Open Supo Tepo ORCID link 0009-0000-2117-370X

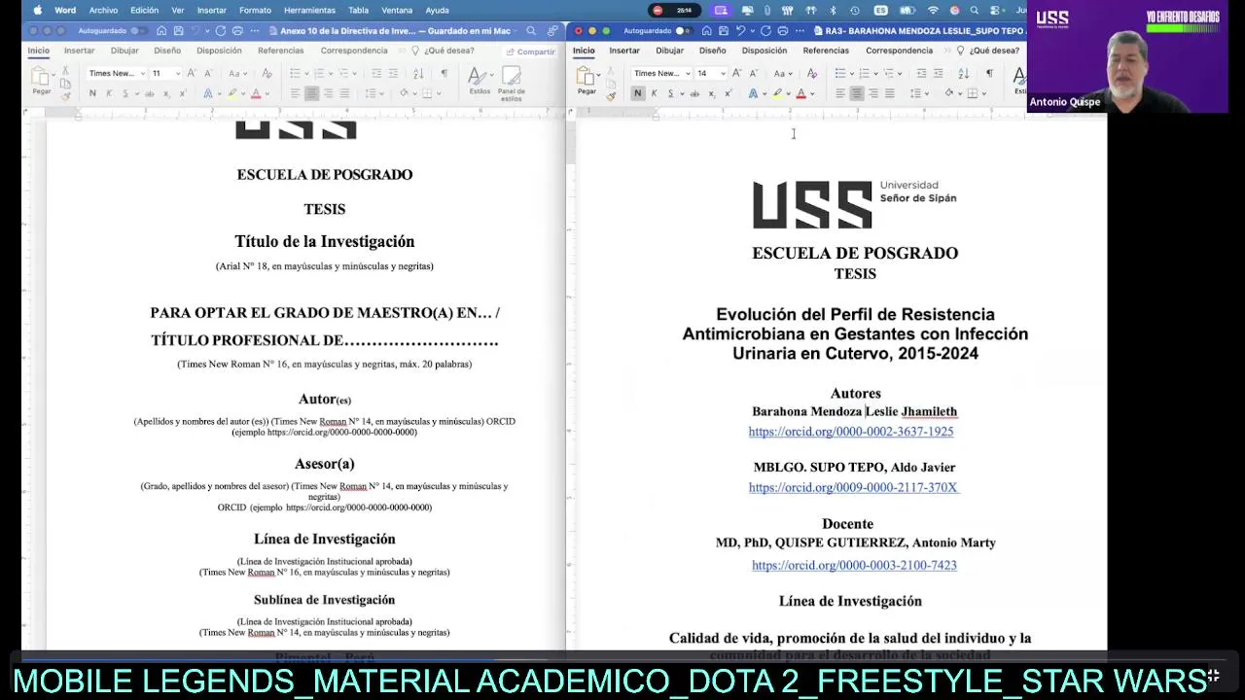point(853,487)
